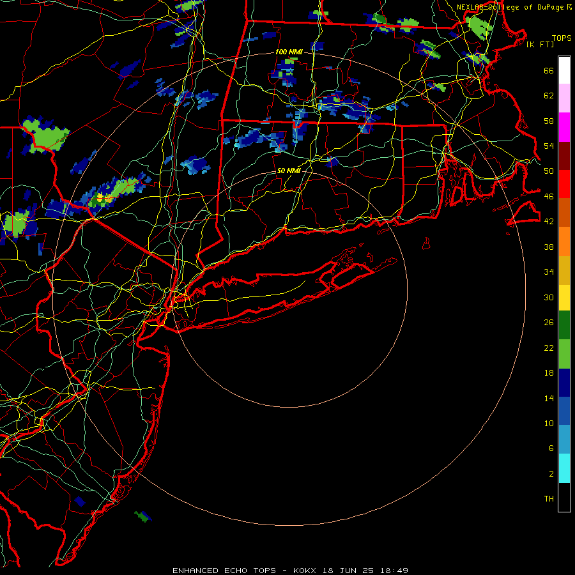Click the dark green 26 kft swatch

click(564, 325)
